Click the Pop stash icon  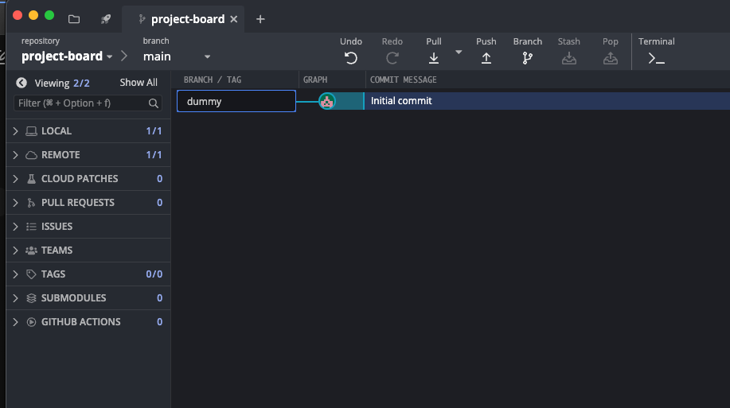click(x=610, y=58)
